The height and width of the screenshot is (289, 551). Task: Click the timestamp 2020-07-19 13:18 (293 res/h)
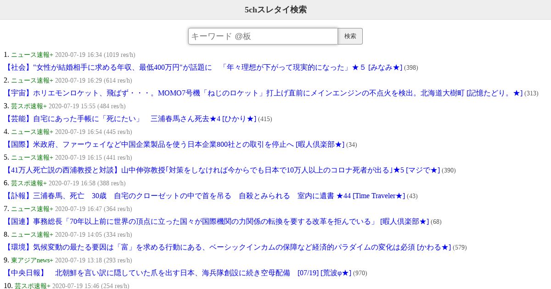coord(94,260)
